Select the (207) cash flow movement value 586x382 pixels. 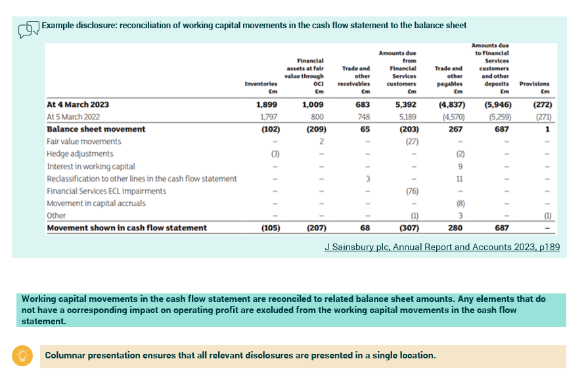[317, 228]
